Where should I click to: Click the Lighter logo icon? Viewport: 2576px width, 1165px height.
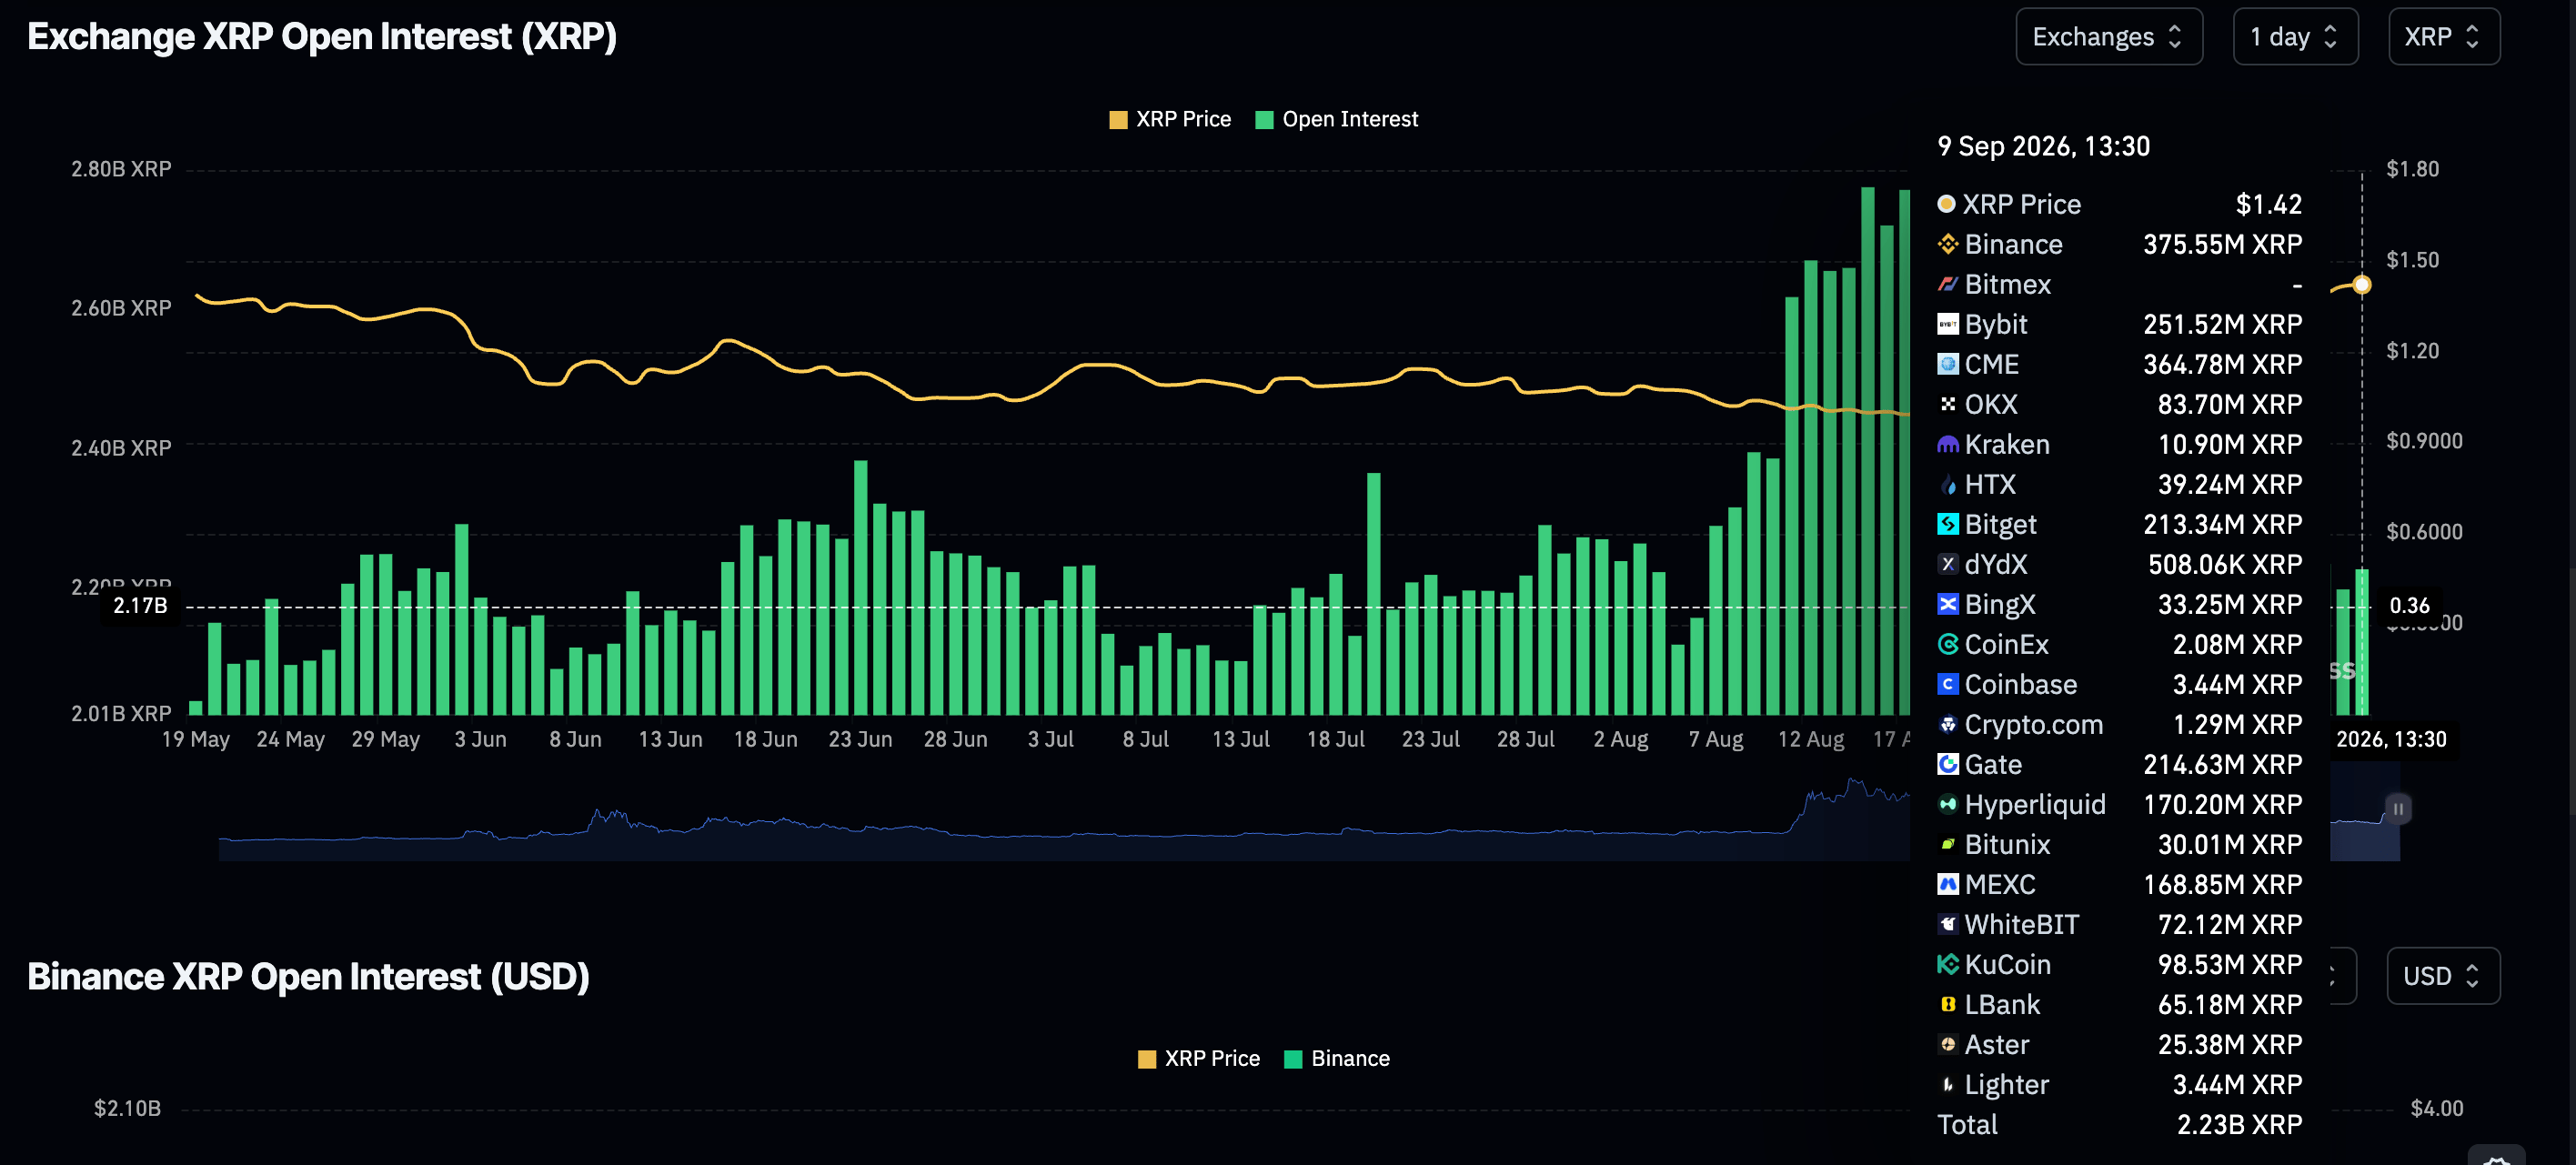(x=1947, y=1084)
